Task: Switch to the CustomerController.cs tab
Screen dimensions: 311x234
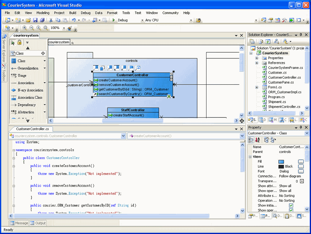Action: 33,129
